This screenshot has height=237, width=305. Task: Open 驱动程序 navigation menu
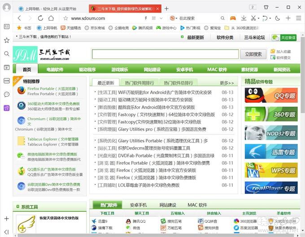point(87,70)
